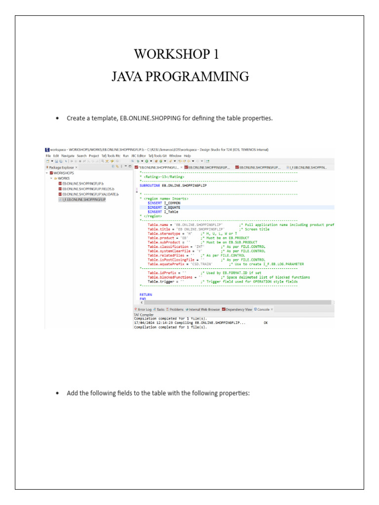The width and height of the screenshot is (379, 505).
Task: Close the active EB.ONLINE.SHOPPINGFL... editor tab
Action: click(182, 168)
